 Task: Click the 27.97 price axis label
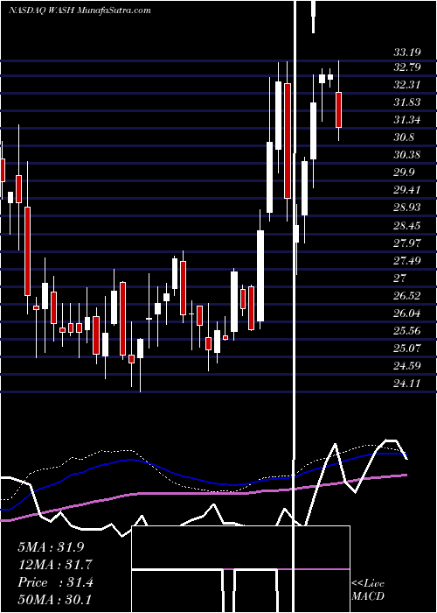click(x=407, y=243)
